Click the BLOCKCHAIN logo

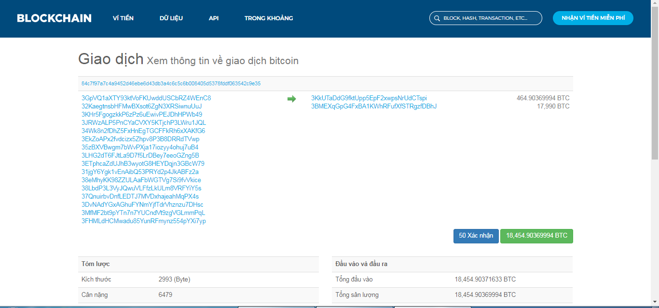pos(54,18)
